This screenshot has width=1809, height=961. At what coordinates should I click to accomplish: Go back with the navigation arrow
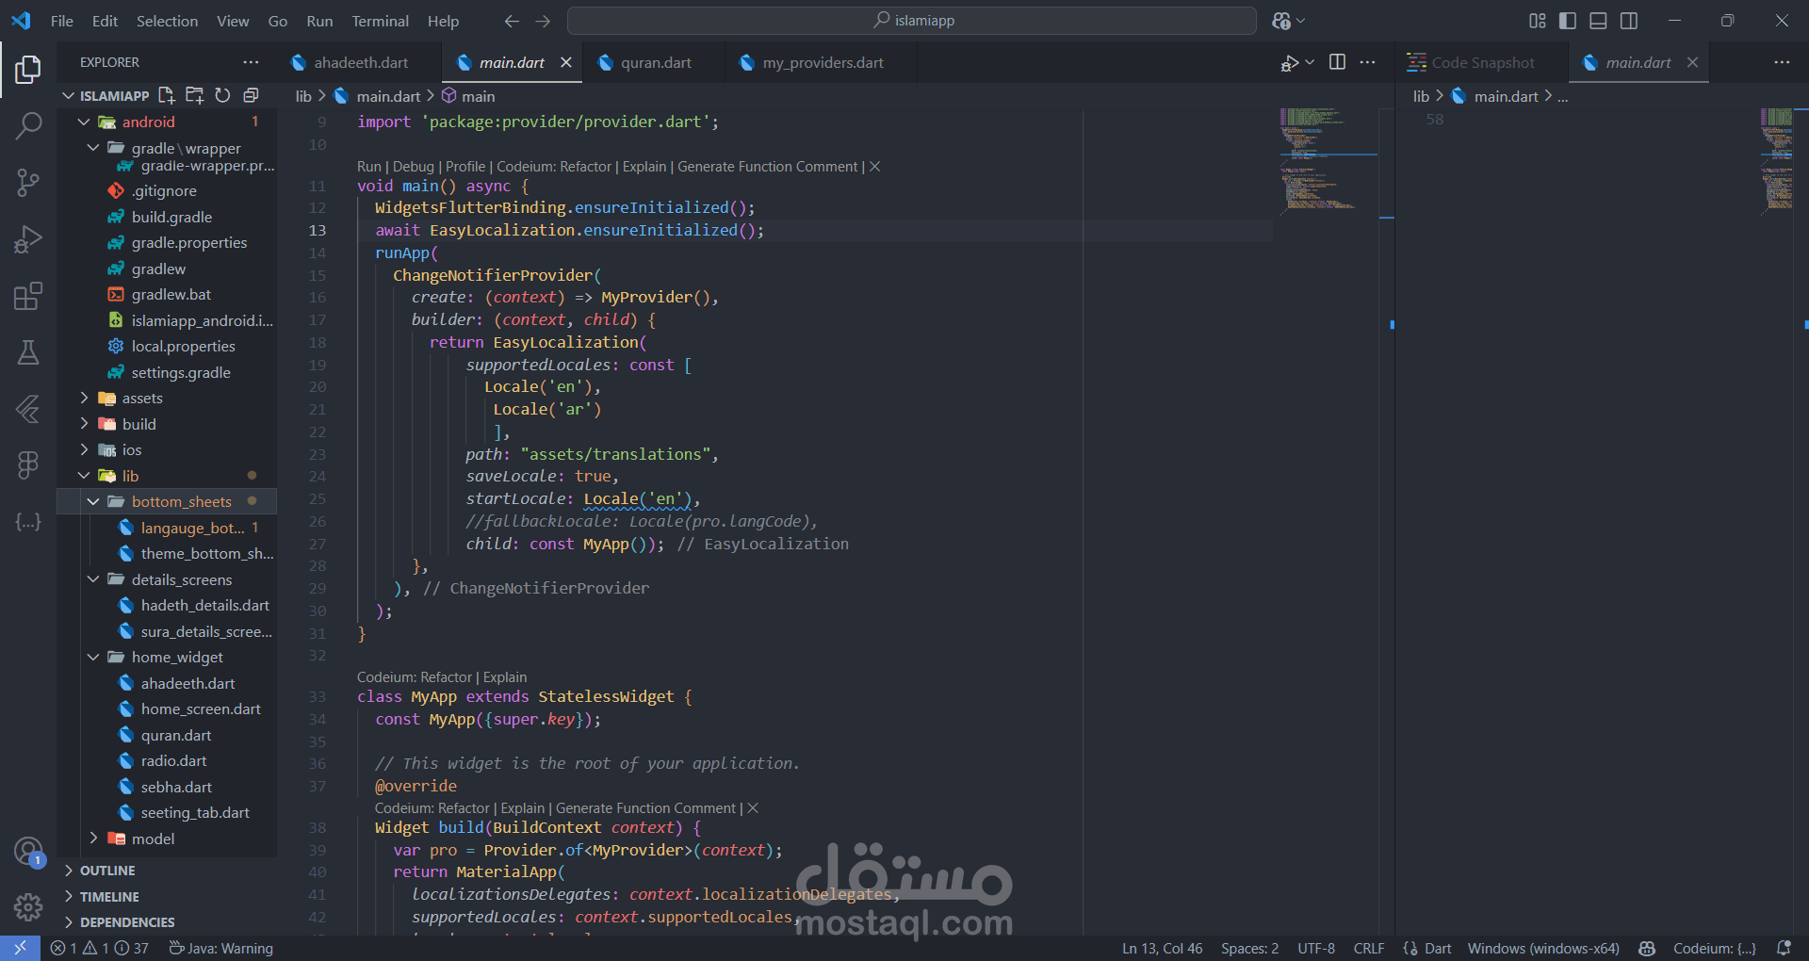(512, 21)
